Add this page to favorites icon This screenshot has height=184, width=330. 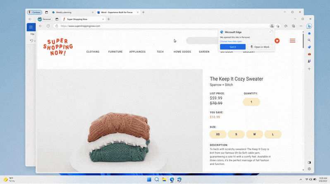tap(278, 26)
